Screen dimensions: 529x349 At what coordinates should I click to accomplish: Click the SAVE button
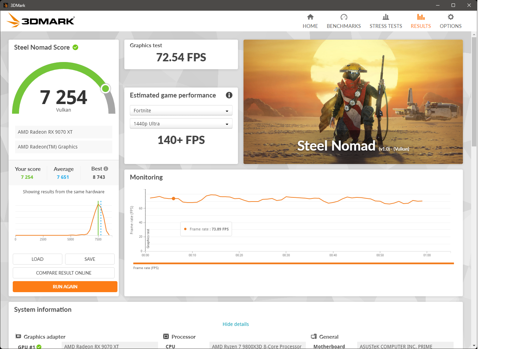[90, 259]
